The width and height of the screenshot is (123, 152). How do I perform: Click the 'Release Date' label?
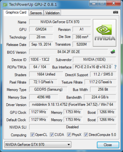click(x=16, y=45)
